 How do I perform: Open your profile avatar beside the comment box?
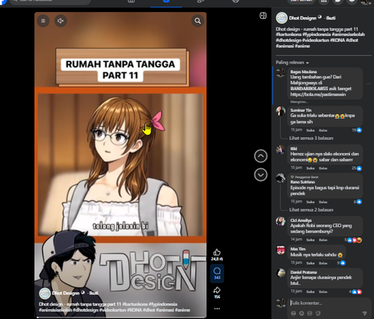coord(280,303)
